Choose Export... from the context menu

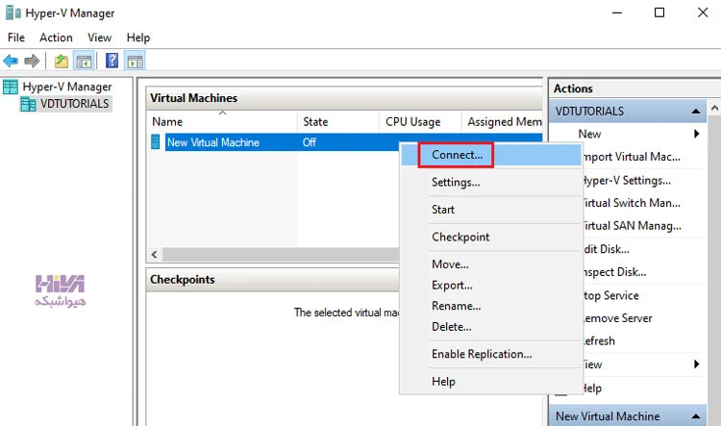[x=490, y=286]
